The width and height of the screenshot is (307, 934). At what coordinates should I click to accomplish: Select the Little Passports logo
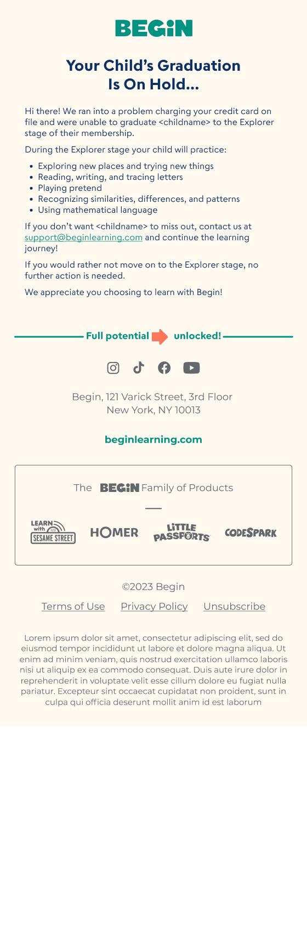181,532
